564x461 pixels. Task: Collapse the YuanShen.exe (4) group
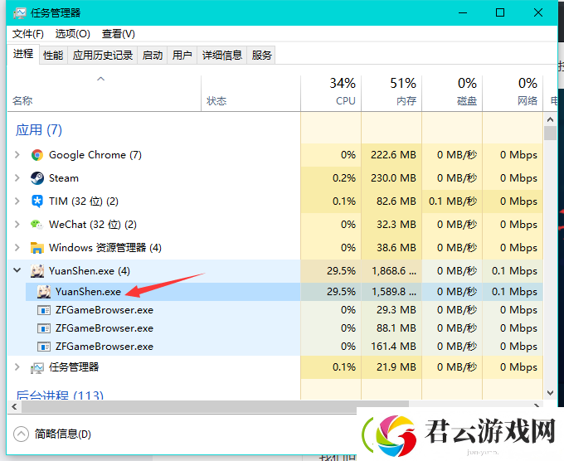pyautogui.click(x=17, y=270)
